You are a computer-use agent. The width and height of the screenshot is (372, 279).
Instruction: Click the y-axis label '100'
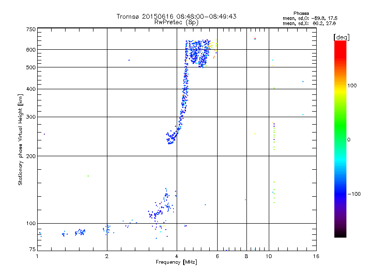coord(31,224)
